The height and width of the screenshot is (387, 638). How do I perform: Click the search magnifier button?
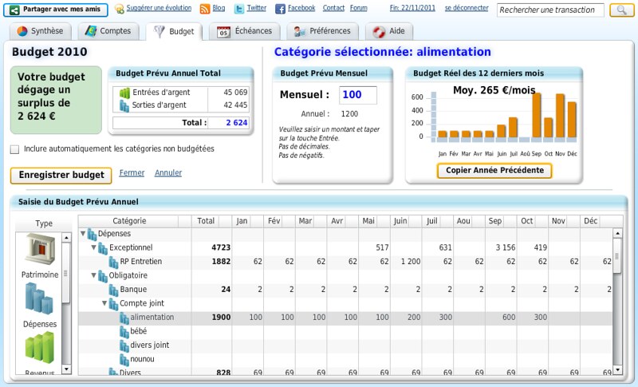(621, 10)
